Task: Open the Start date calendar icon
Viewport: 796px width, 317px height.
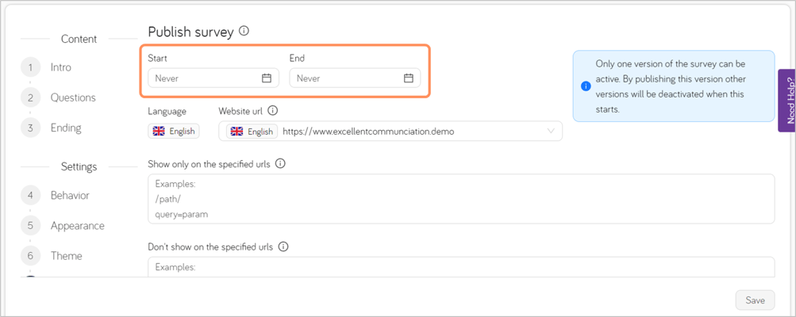Action: pyautogui.click(x=267, y=78)
